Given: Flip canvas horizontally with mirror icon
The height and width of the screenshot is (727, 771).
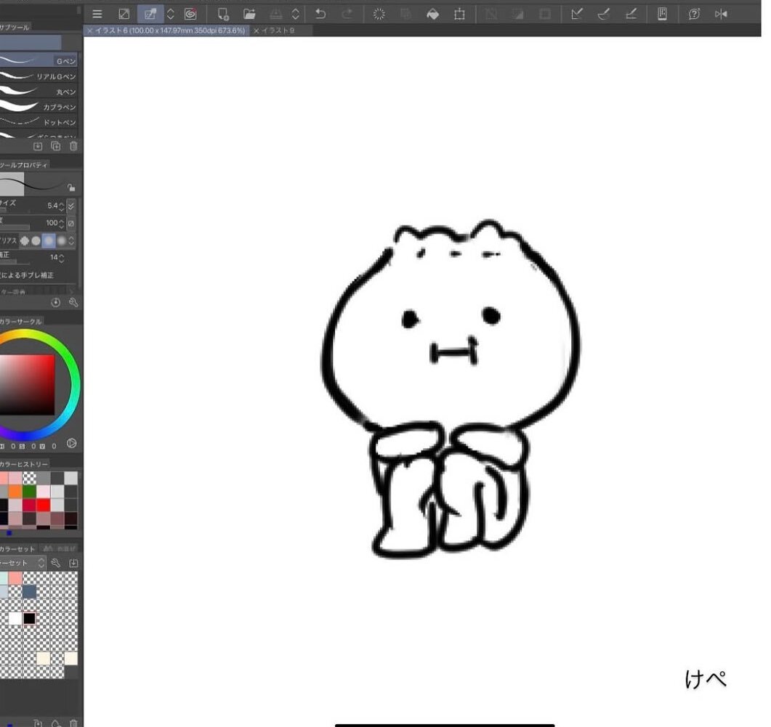Looking at the screenshot, I should point(721,15).
